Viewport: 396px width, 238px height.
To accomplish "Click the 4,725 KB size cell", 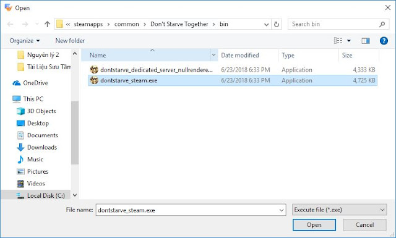I will pos(364,80).
